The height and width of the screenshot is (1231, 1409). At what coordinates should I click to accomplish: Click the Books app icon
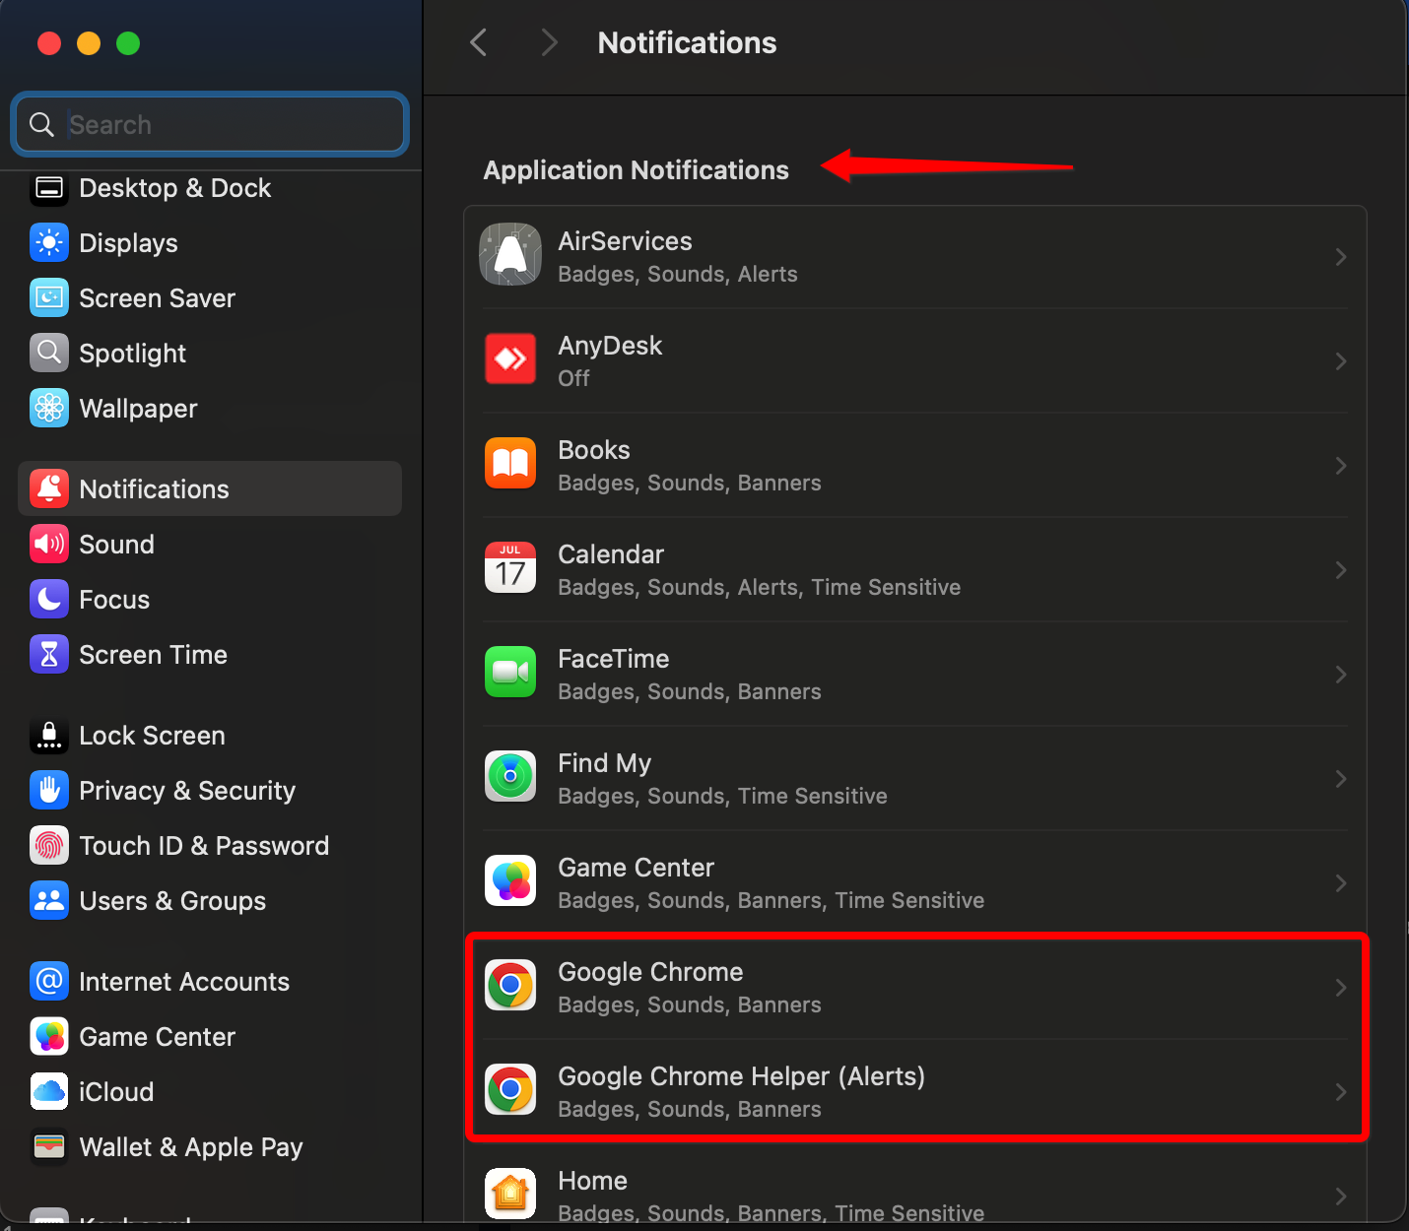510,463
